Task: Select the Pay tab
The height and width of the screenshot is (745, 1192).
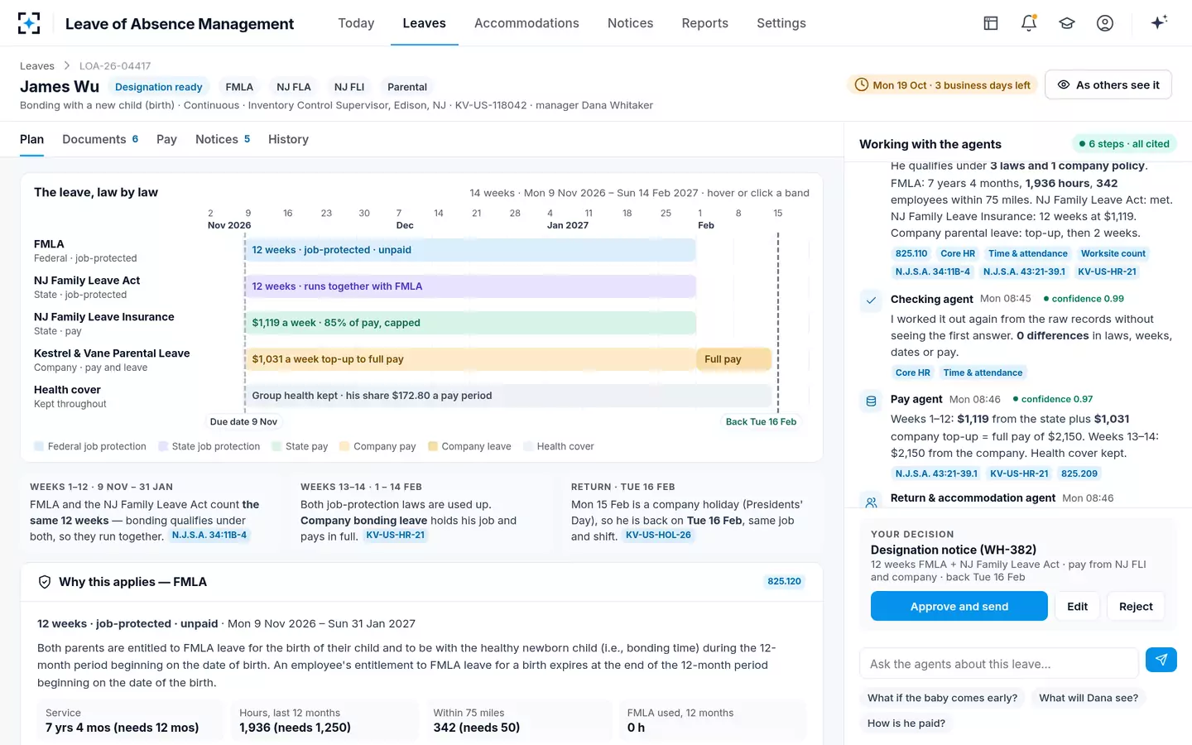Action: click(166, 139)
